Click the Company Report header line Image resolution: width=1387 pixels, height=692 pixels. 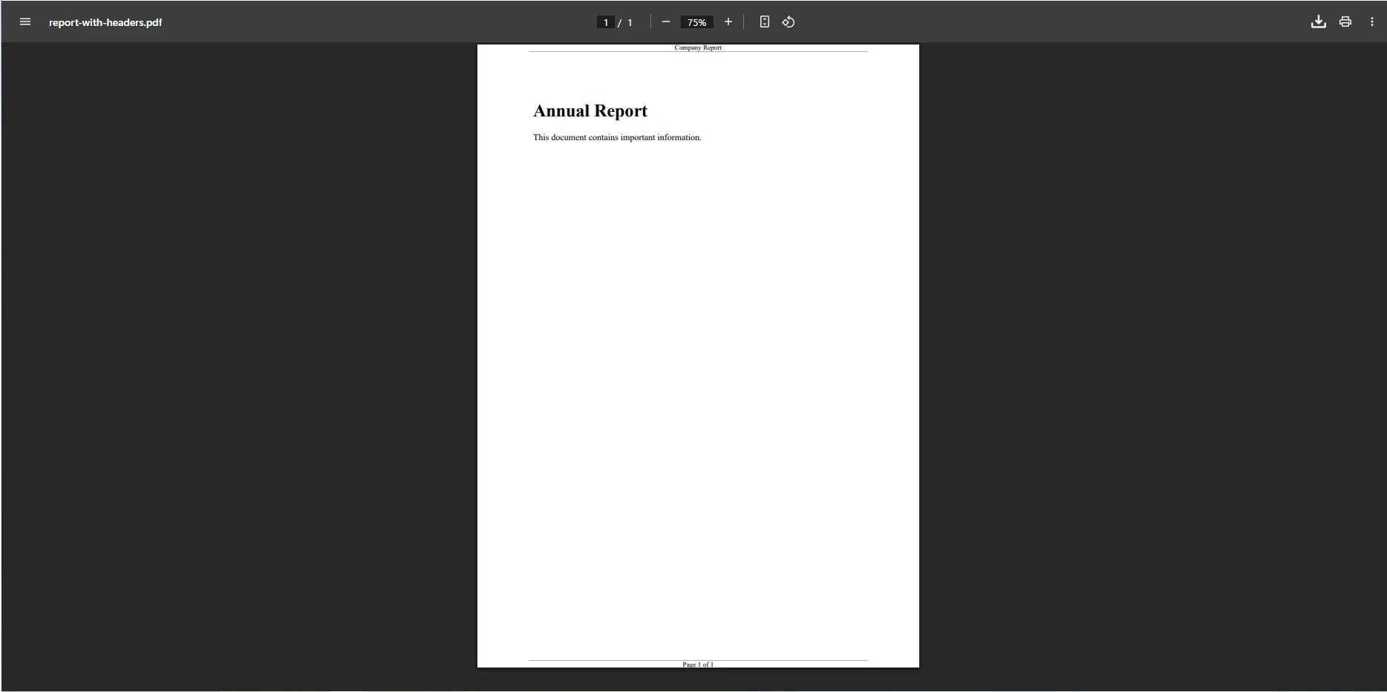(x=697, y=47)
